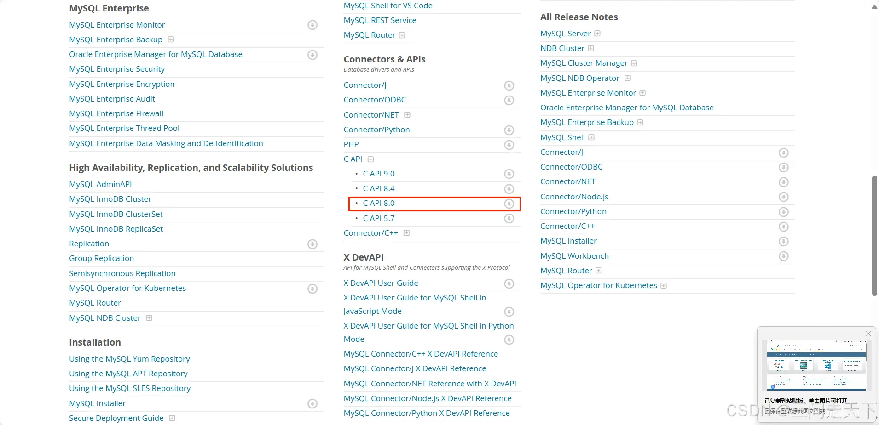Expand MySQL Enterprise Backup release notes
Image resolution: width=879 pixels, height=425 pixels.
point(640,123)
